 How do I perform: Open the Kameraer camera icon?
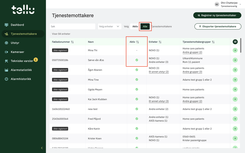tap(6, 52)
